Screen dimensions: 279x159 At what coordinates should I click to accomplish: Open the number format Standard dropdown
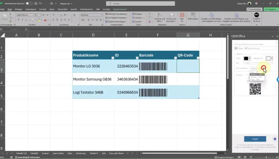point(101,15)
